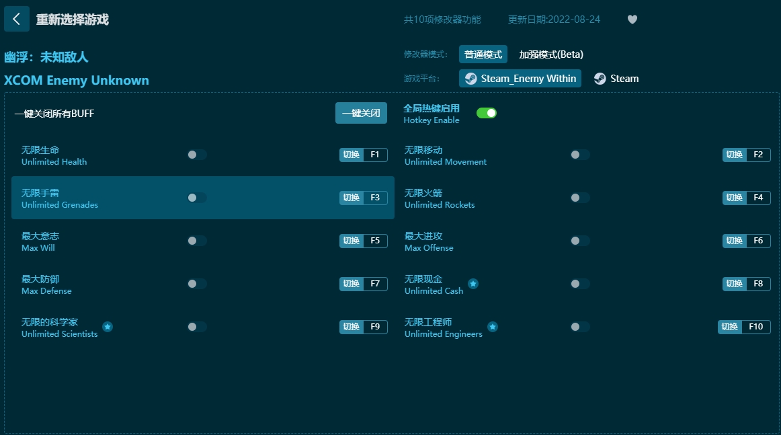Viewport: 781px width, 435px height.
Task: Click the F8 hotkey button for Unlimited Cash
Action: 746,284
